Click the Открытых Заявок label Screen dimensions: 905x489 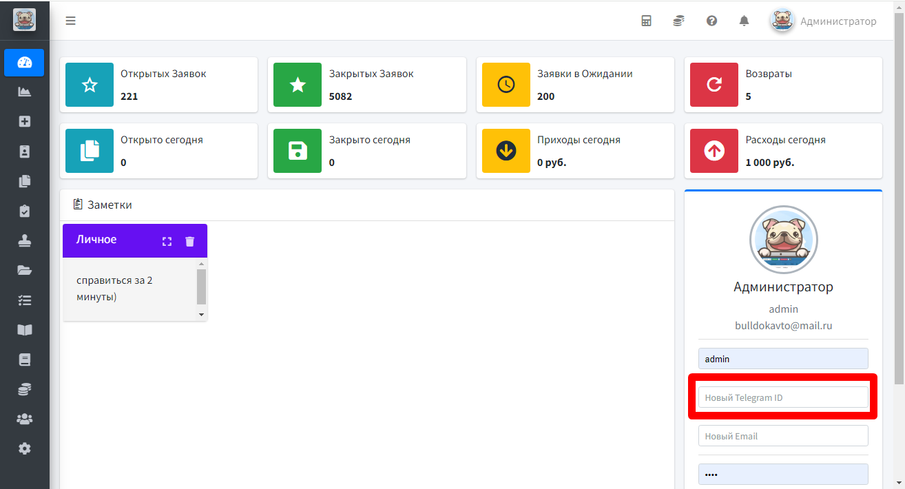[x=163, y=74]
